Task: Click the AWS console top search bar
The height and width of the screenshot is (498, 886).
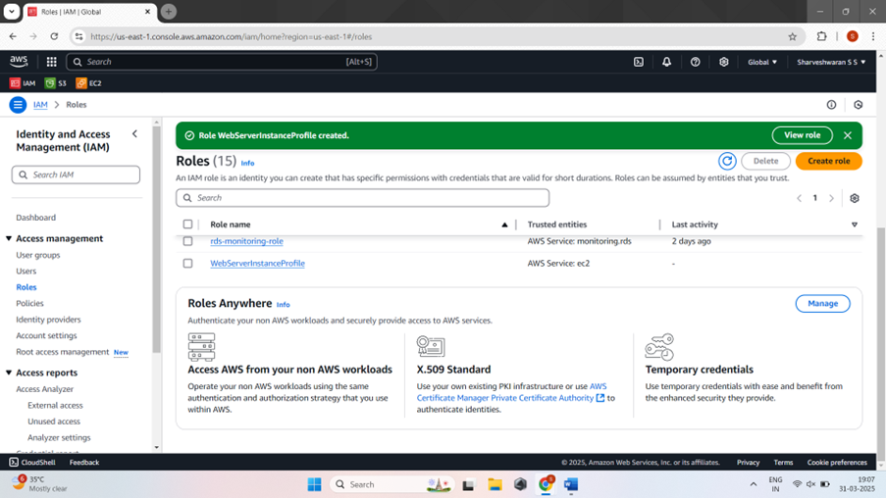Action: click(x=222, y=62)
